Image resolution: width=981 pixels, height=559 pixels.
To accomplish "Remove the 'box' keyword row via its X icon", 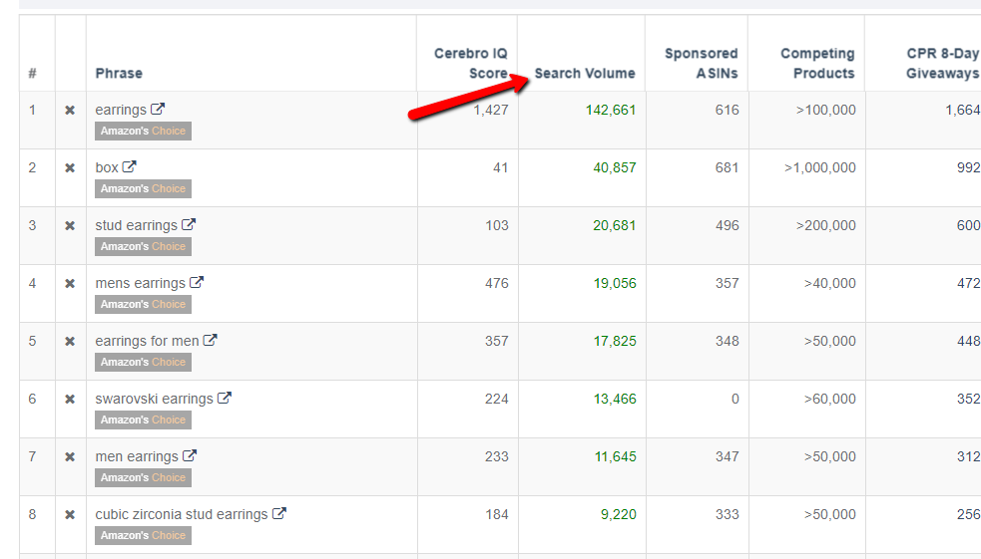I will coord(70,168).
